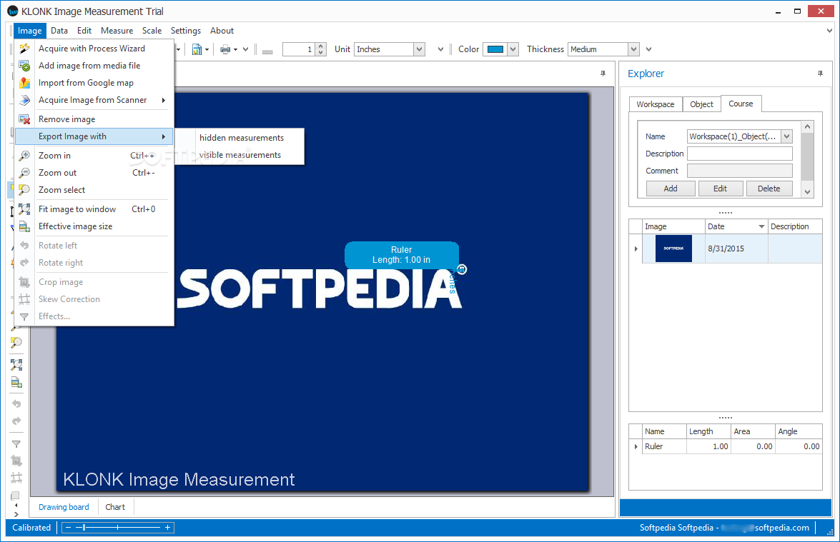
Task: Click Effective image size icon in left toolbar
Action: pos(16,383)
